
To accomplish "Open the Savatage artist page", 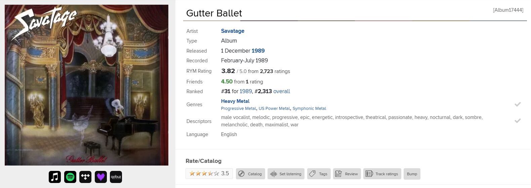I will (233, 31).
